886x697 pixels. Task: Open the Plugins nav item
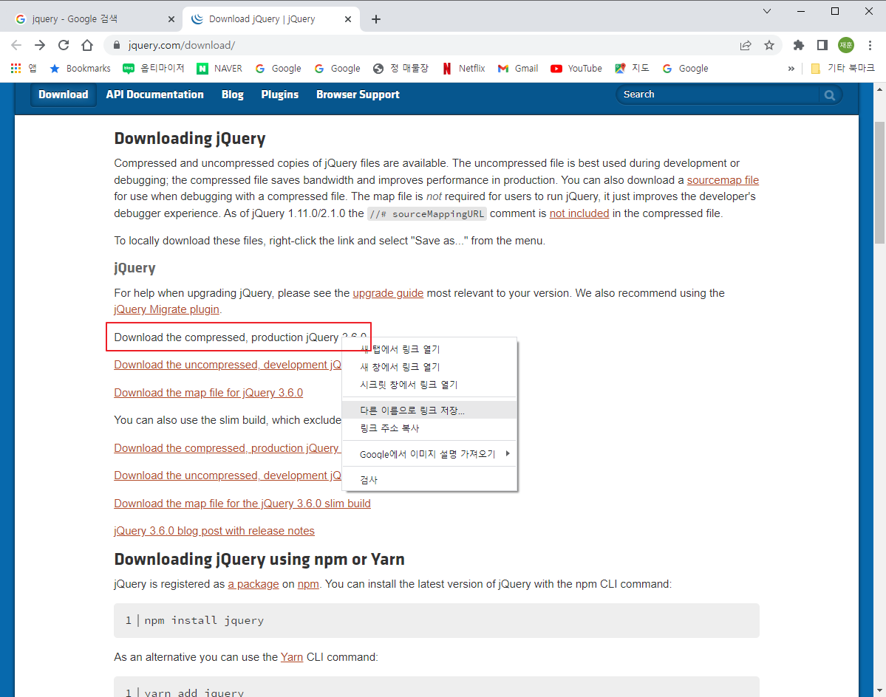280,95
